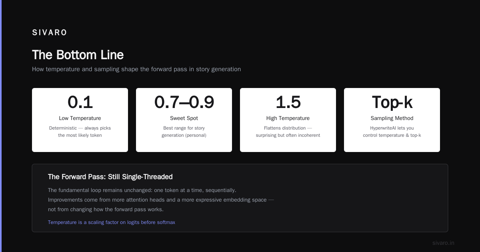480x252 pixels.
Task: Click the subtitle about temperature and sampling
Action: pyautogui.click(x=136, y=69)
